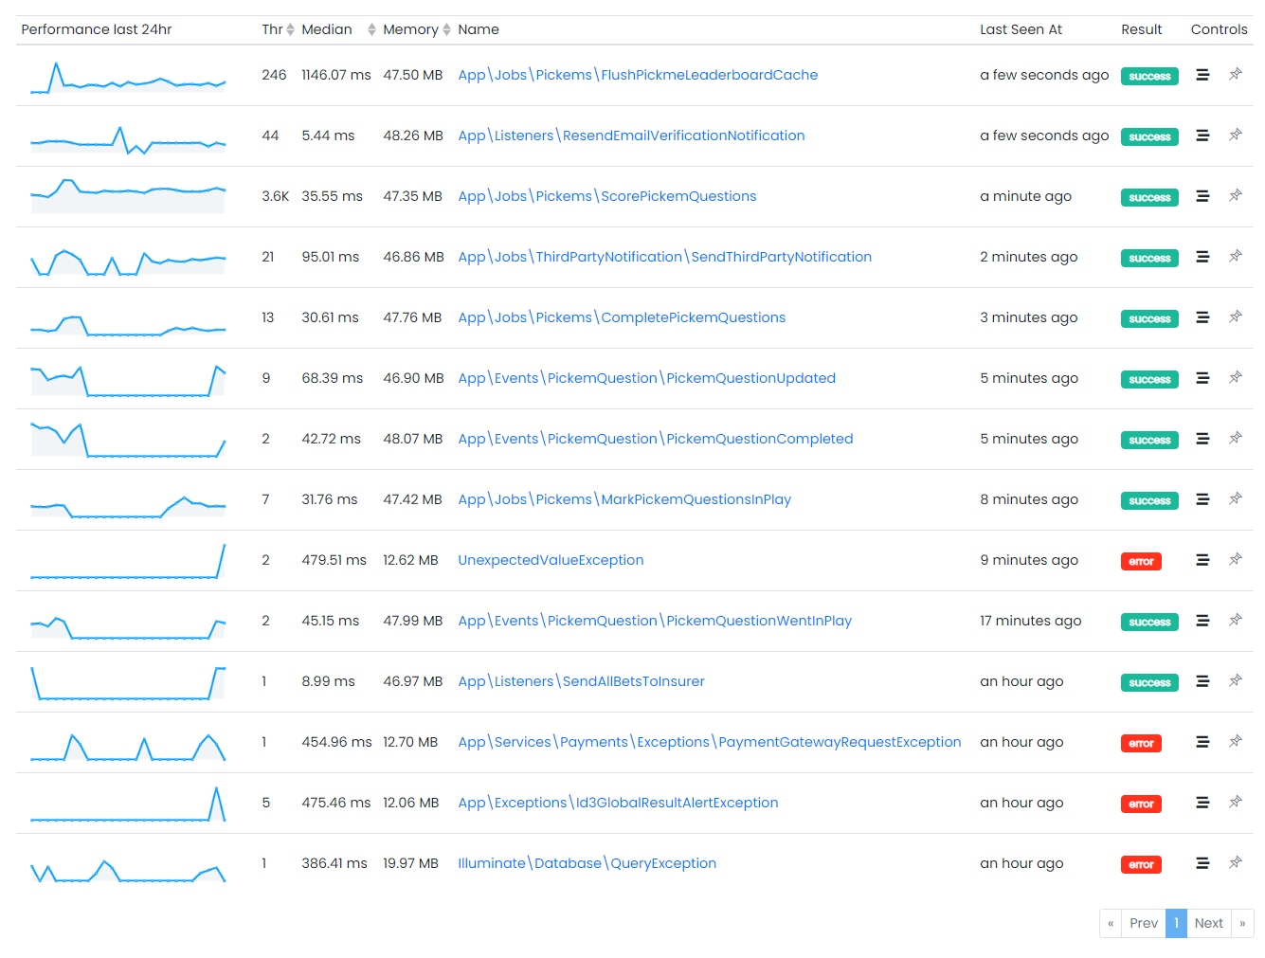1265x958 pixels.
Task: Click list icon for MarkPickemQuestionsInPlay row
Action: (x=1202, y=499)
